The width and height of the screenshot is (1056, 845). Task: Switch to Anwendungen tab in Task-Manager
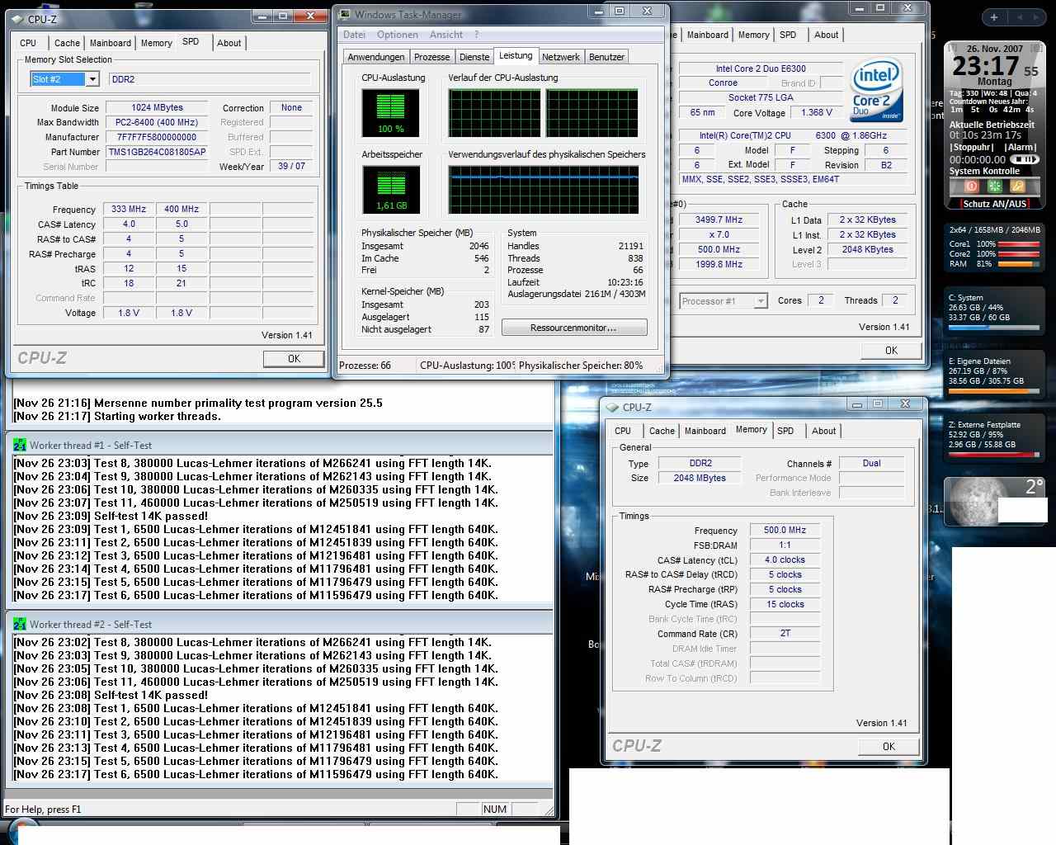[x=376, y=57]
